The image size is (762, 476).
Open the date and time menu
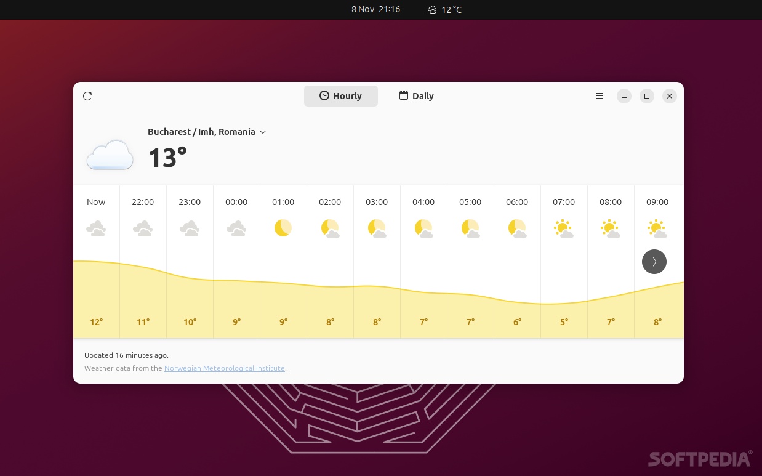[x=375, y=9]
